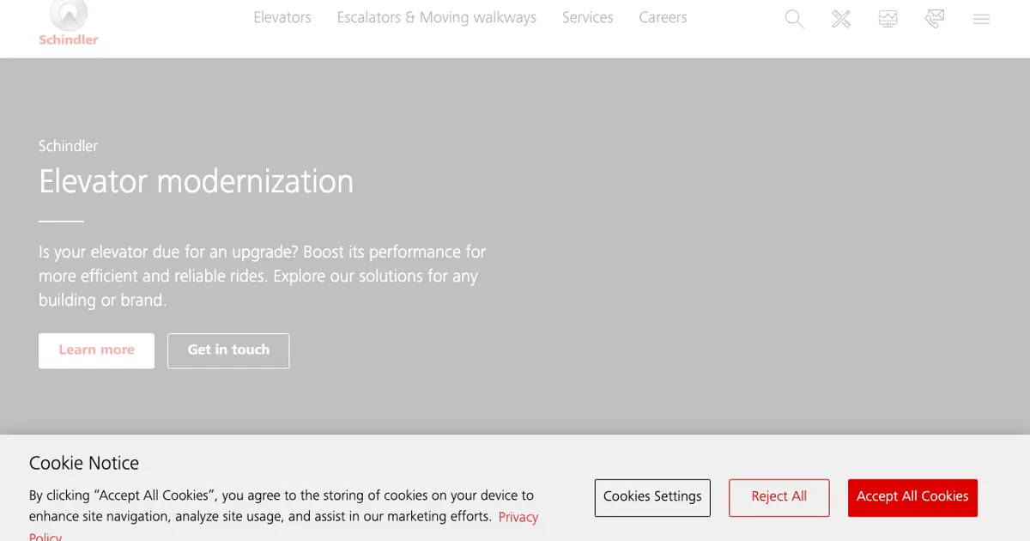Open Escalators & Moving walkways menu
The width and height of the screenshot is (1030, 541).
pos(437,17)
